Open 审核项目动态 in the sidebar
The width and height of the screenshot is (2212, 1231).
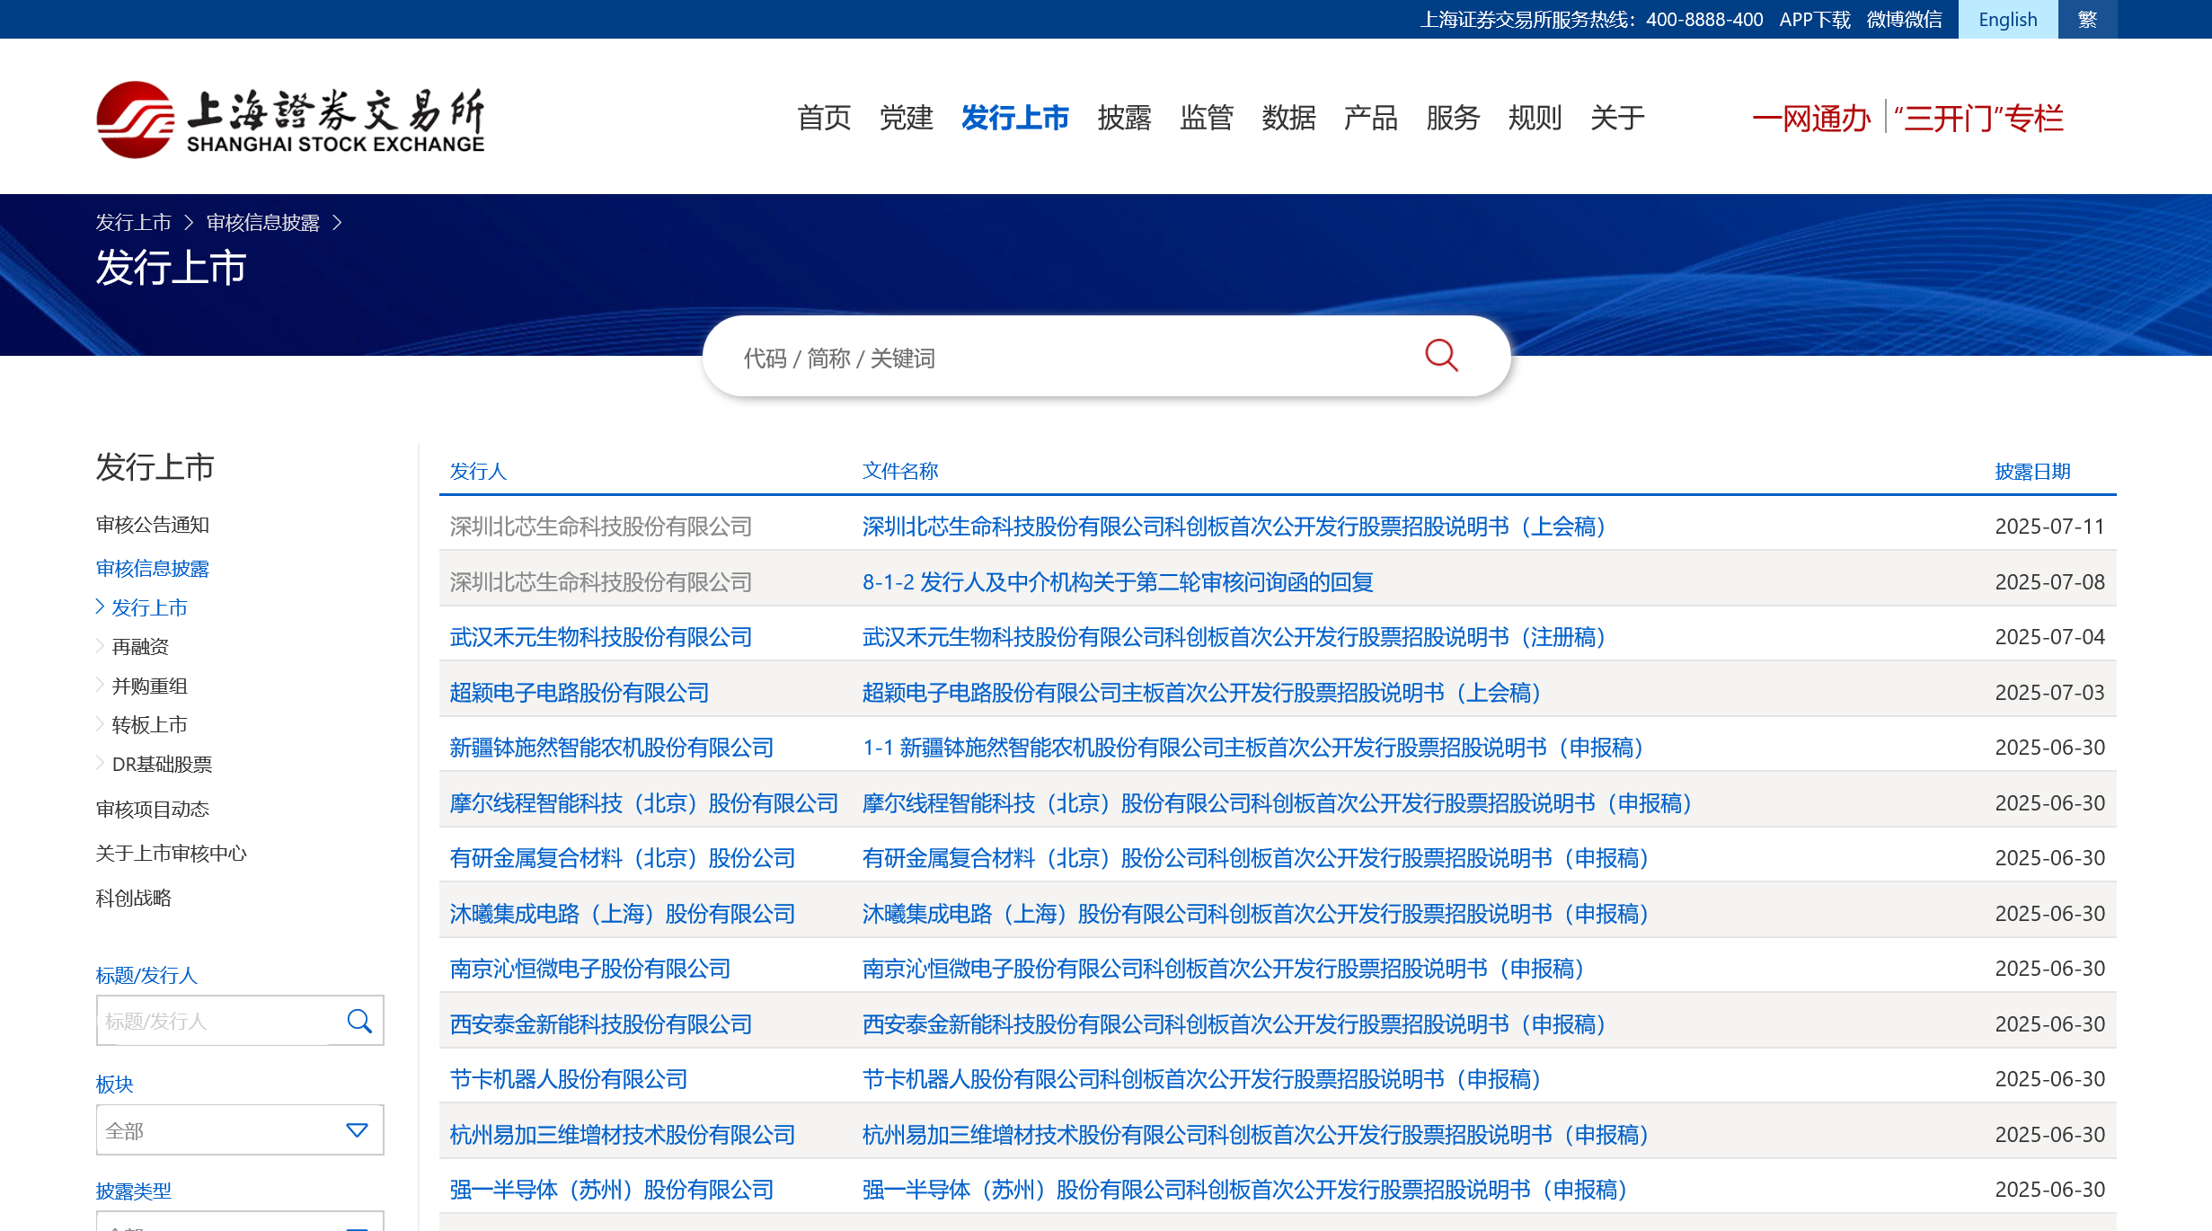click(153, 810)
